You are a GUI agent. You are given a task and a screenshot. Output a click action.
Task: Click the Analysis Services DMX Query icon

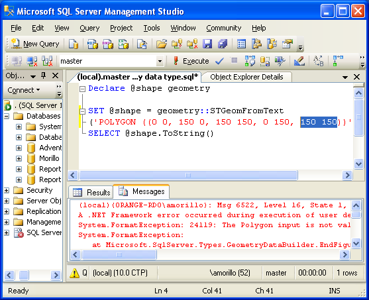(108, 44)
